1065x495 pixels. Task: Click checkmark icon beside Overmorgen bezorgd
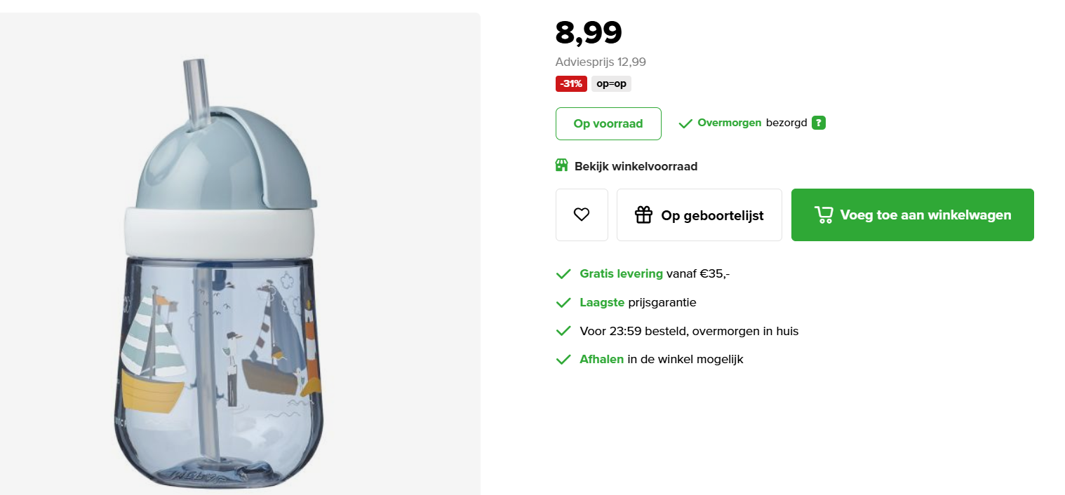[x=685, y=122]
